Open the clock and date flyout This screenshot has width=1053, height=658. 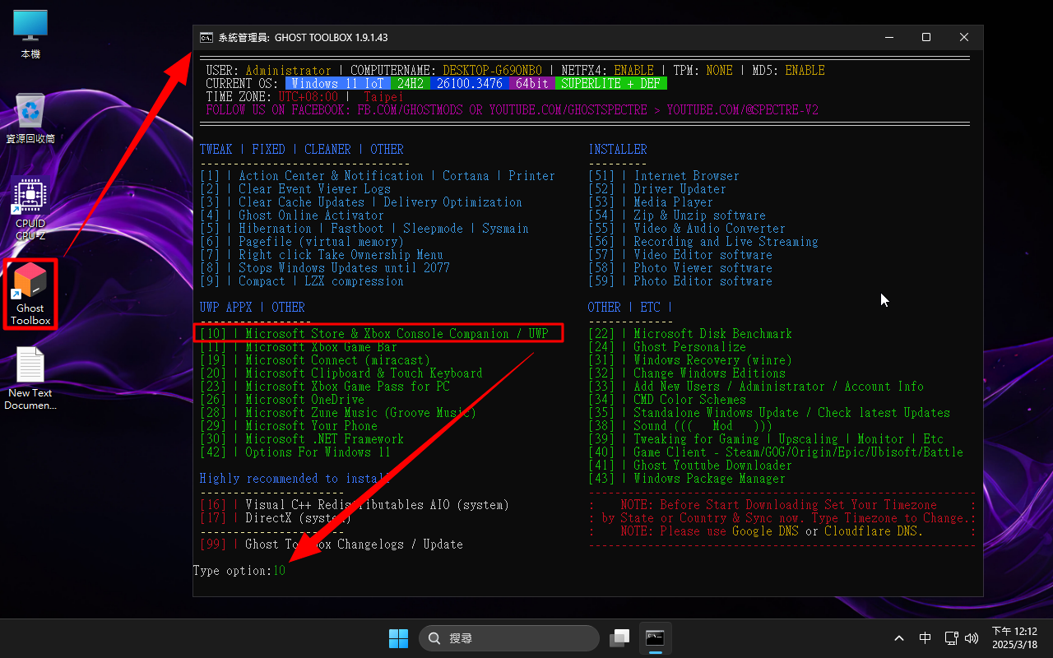click(x=1014, y=638)
